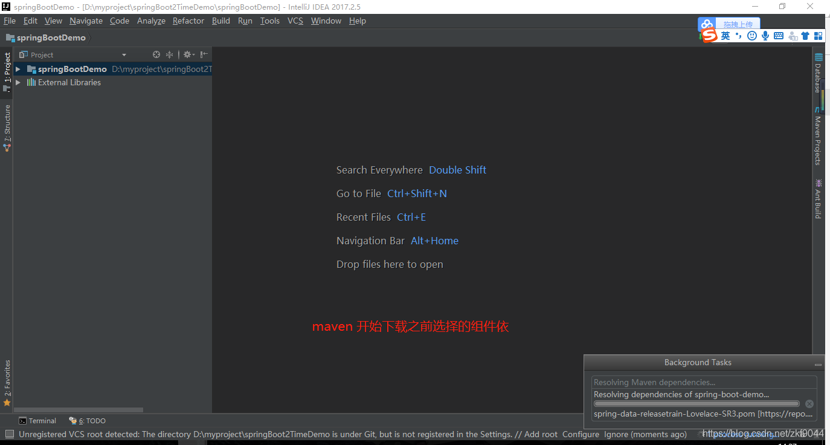Open the VCS menu

295,21
